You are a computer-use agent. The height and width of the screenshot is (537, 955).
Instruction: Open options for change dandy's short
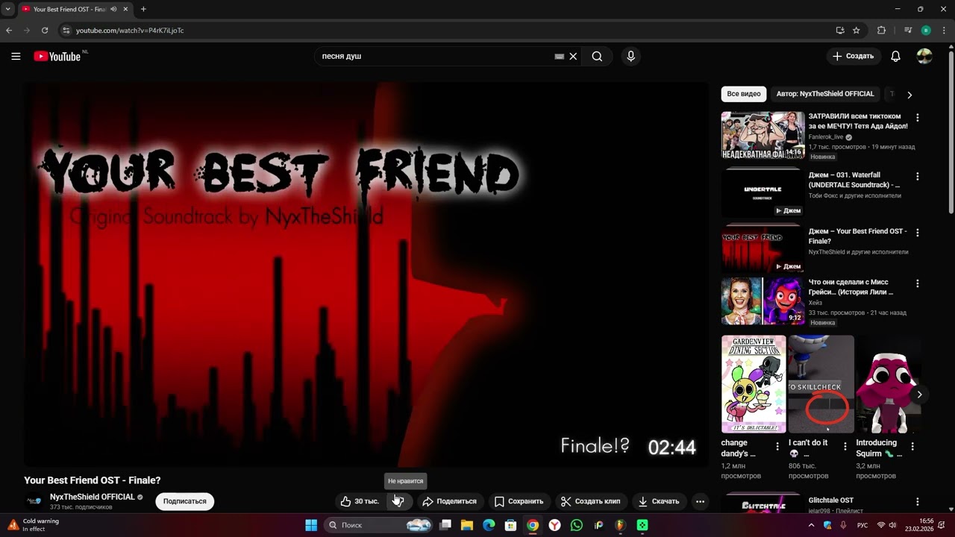click(x=777, y=446)
